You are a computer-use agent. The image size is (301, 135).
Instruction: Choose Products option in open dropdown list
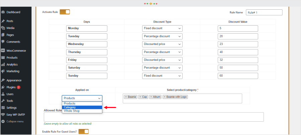82,103
